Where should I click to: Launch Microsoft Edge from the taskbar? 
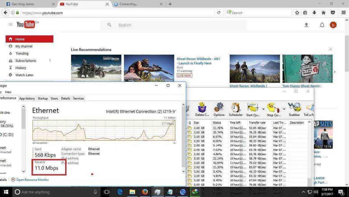tap(120, 192)
